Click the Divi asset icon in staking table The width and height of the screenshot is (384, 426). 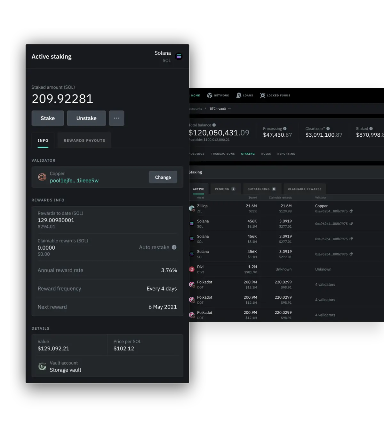pyautogui.click(x=192, y=269)
